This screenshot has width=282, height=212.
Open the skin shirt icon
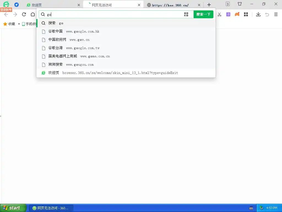coord(240,4)
